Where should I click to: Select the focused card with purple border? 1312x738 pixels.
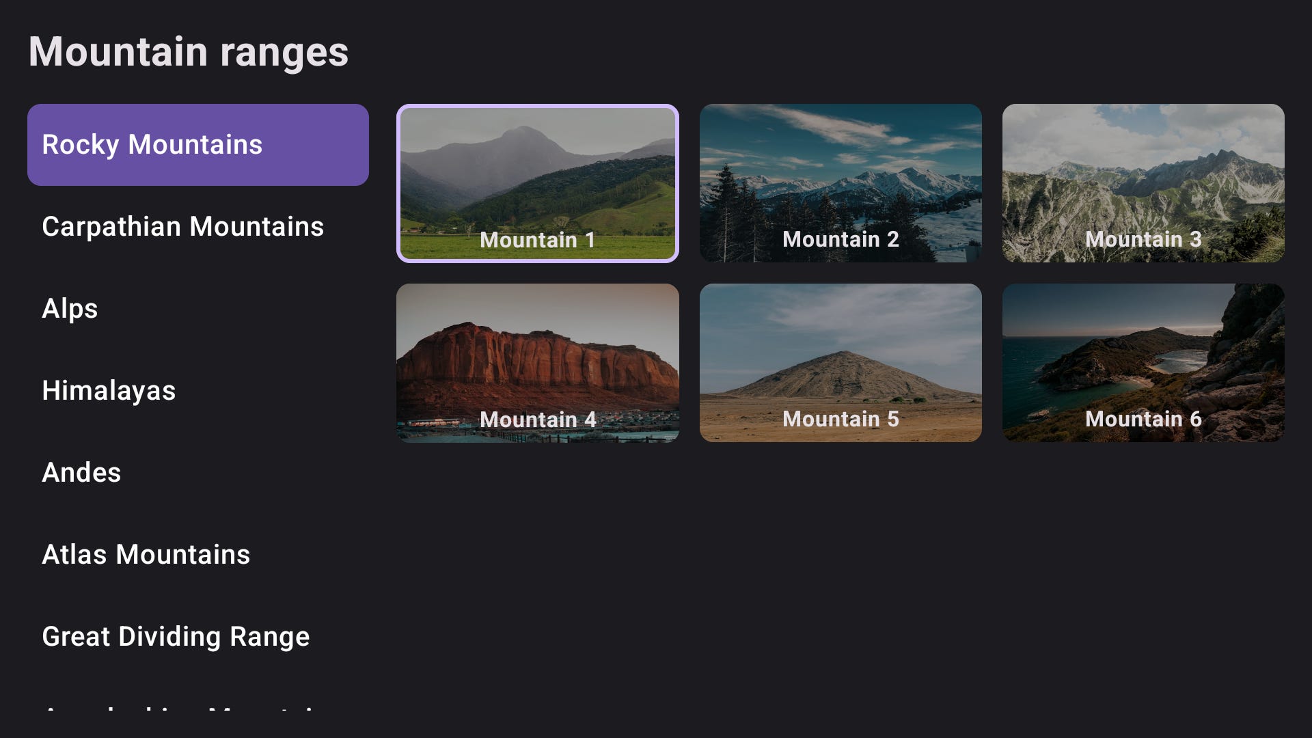538,182
